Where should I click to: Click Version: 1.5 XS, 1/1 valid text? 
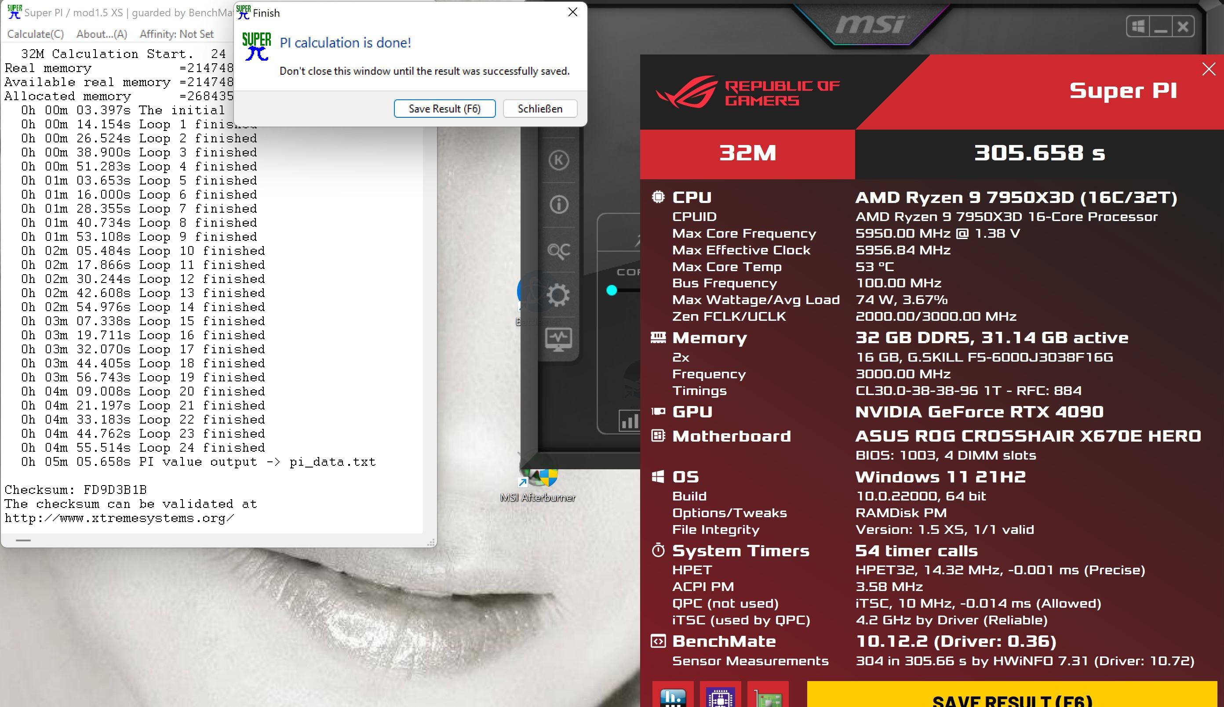pyautogui.click(x=945, y=530)
